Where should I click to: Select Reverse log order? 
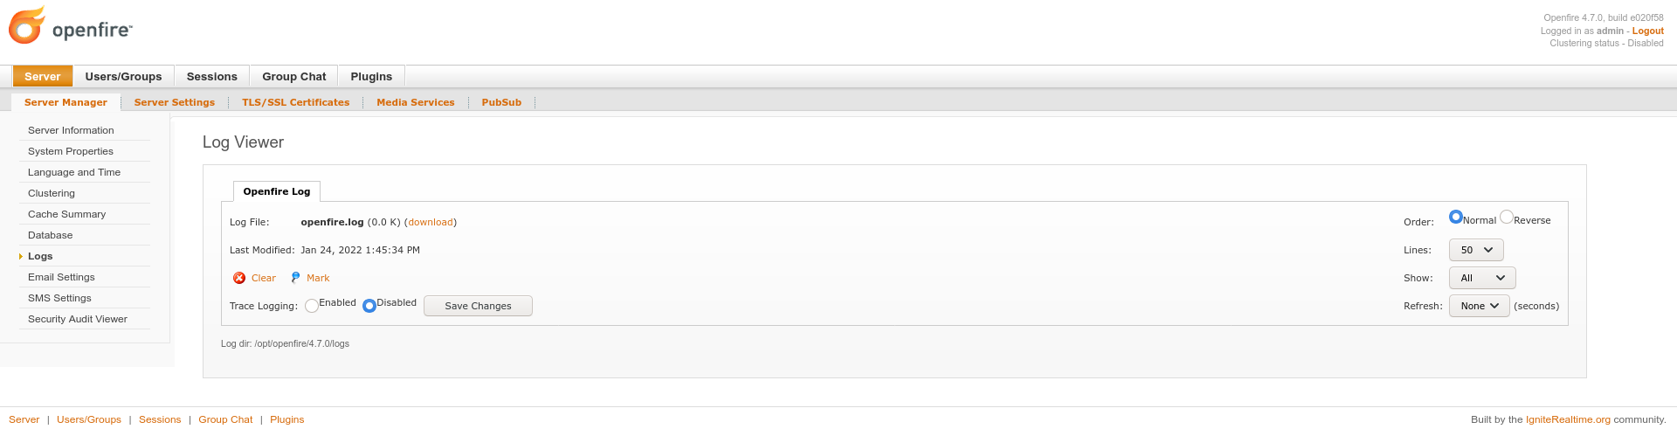click(x=1506, y=217)
